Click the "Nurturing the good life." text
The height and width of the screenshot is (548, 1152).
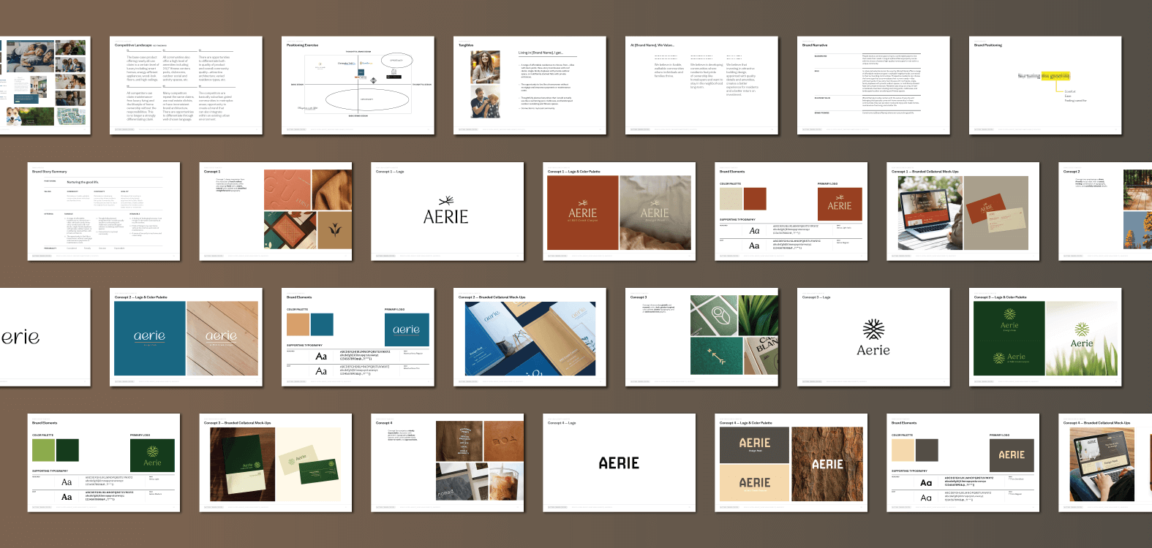point(83,182)
